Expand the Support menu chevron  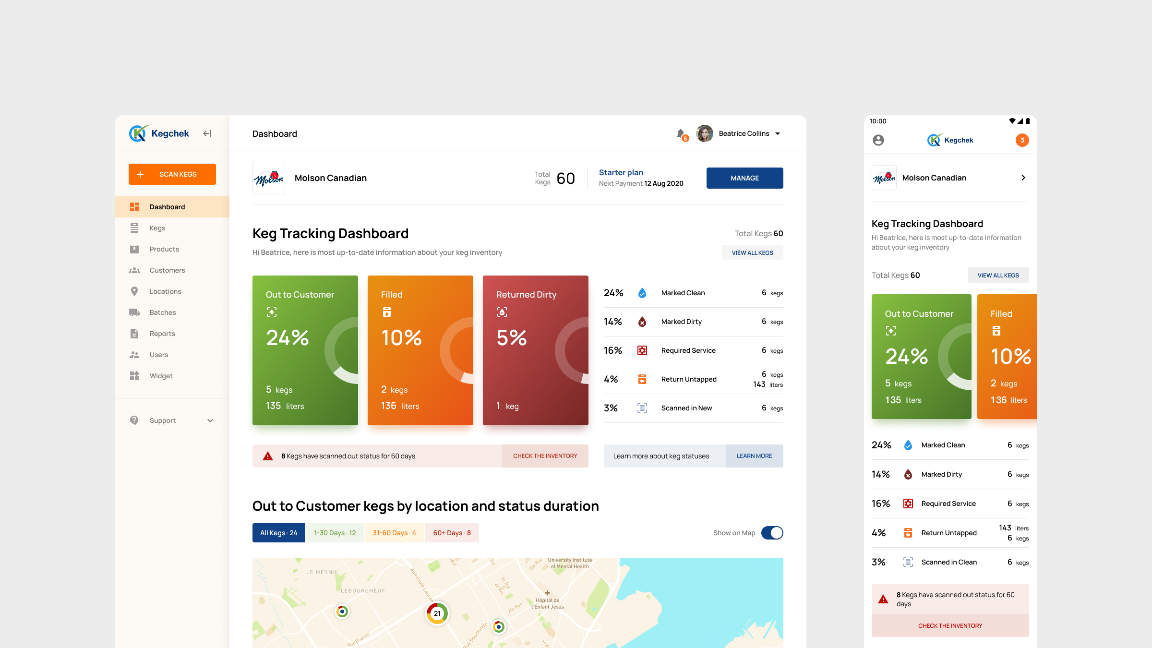(210, 420)
